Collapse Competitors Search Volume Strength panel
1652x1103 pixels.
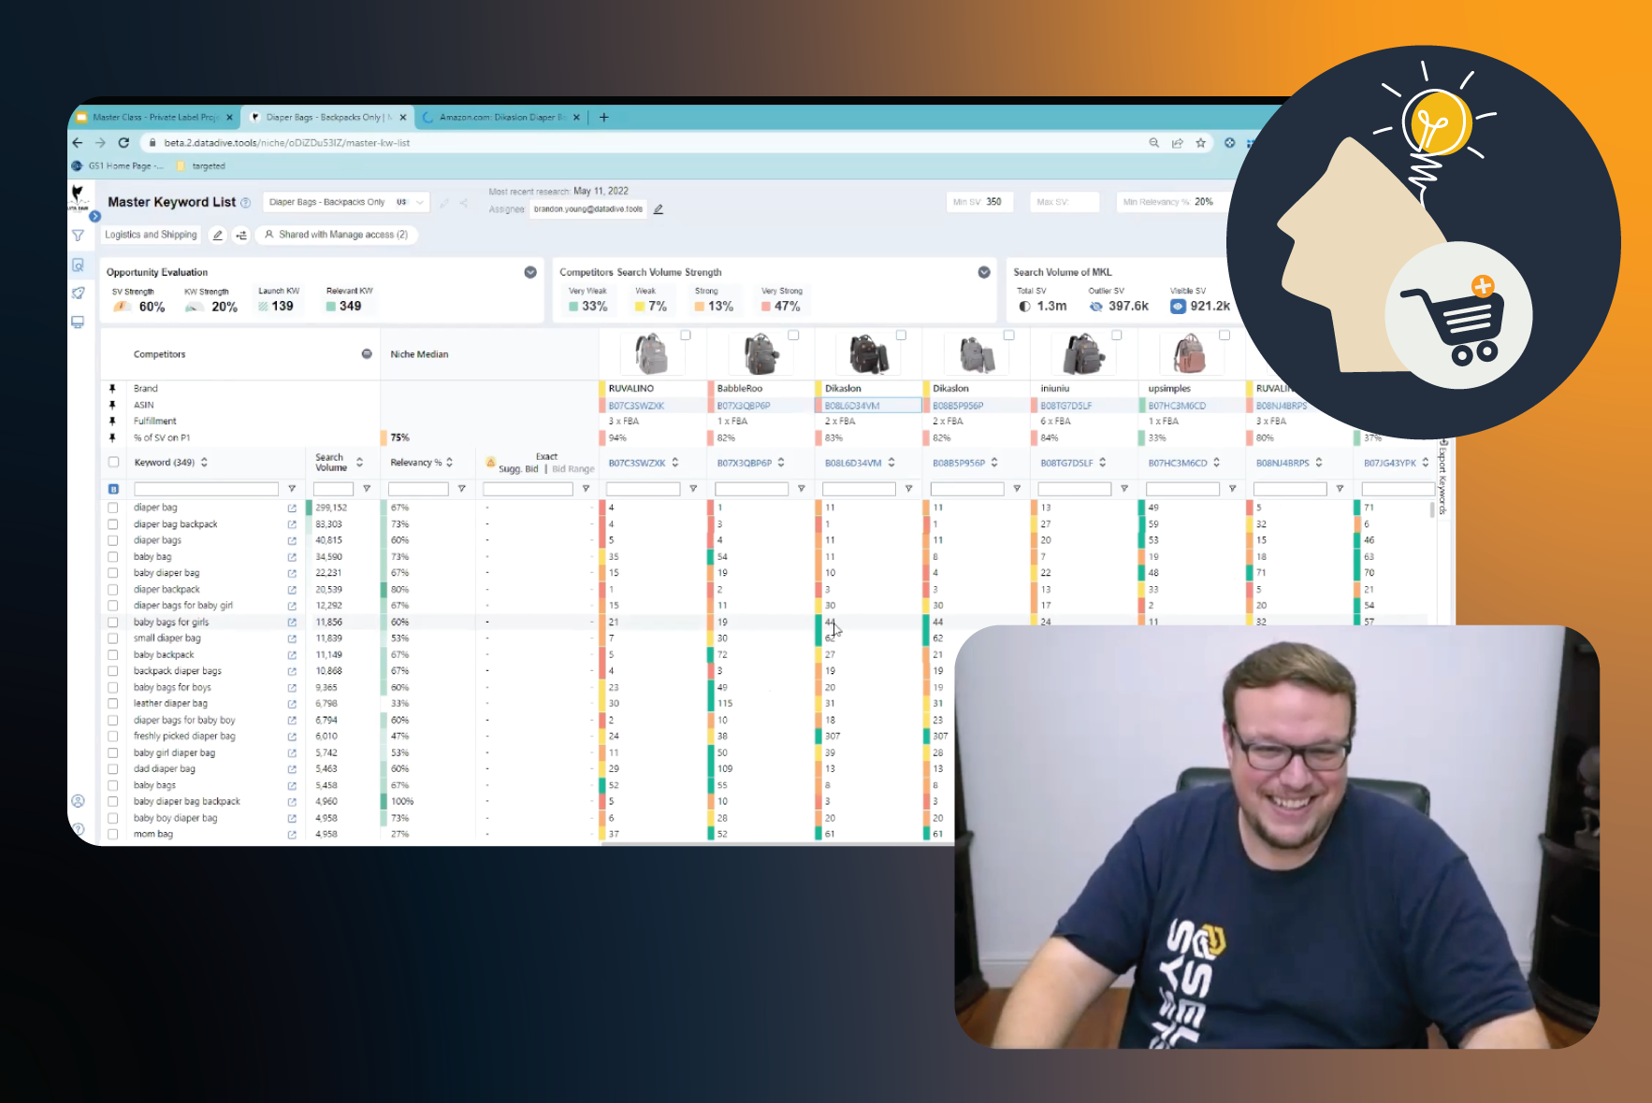[x=984, y=272]
